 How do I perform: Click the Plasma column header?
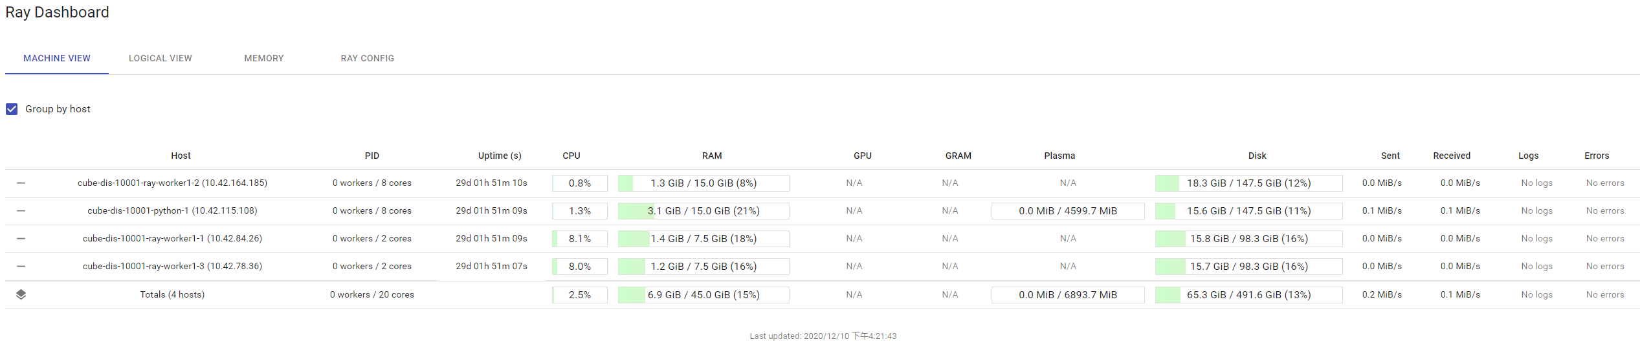[1059, 156]
